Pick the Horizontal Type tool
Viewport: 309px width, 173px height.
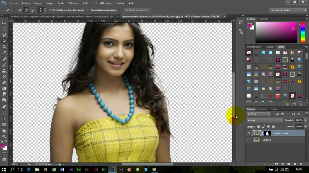pos(4,113)
